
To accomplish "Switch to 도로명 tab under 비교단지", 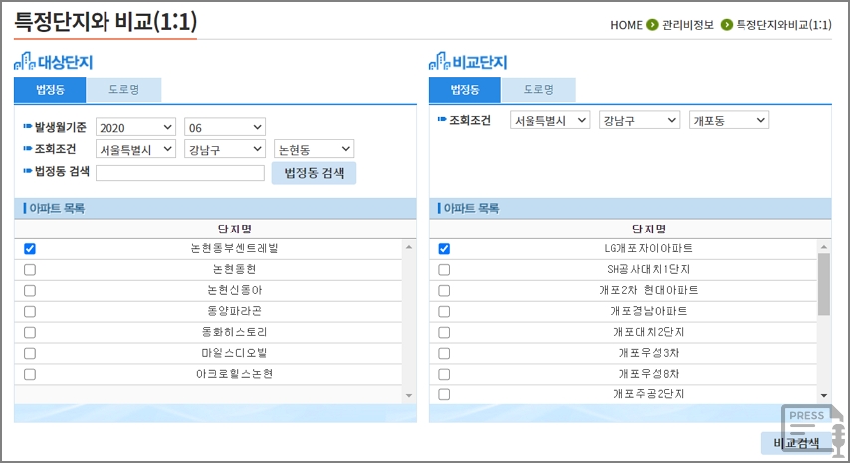I will tap(538, 90).
